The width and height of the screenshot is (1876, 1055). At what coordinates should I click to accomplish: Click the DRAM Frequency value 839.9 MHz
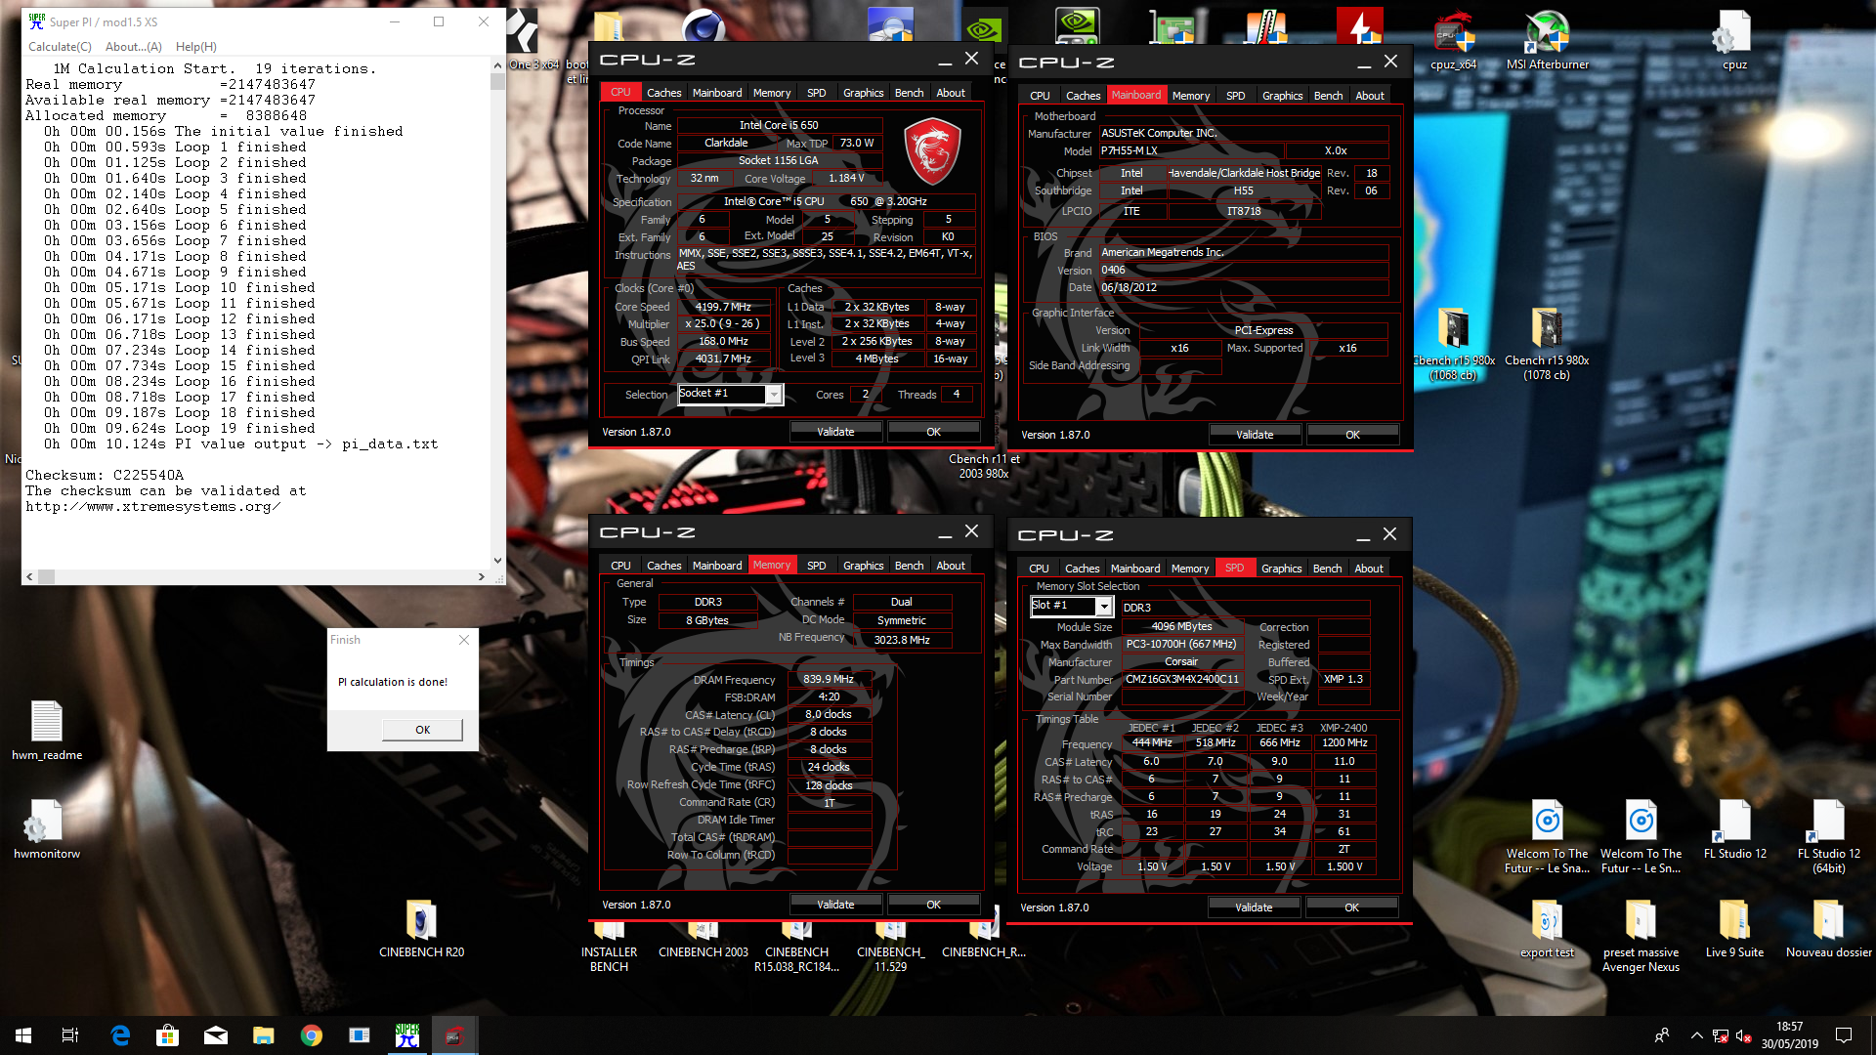[829, 680]
